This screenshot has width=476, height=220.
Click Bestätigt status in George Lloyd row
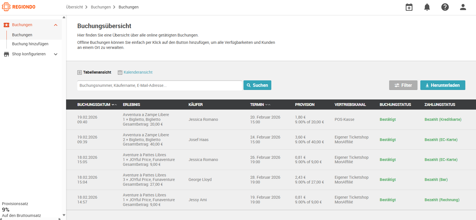point(387,180)
